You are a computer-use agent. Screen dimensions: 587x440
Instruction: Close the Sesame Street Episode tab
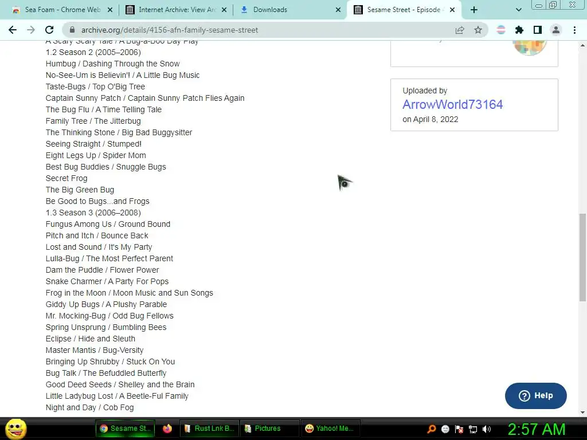point(452,10)
